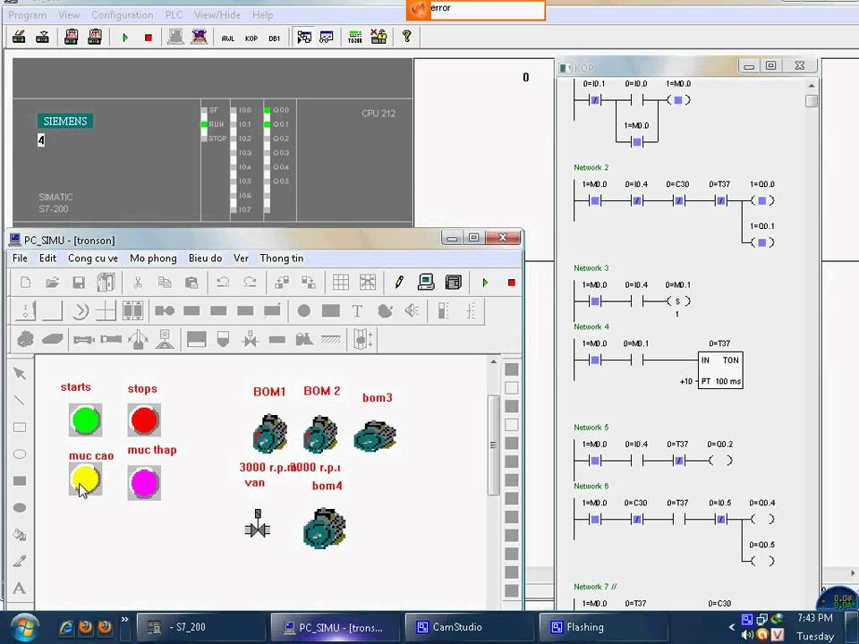Click the bom3 pump motor
This screenshot has height=644, width=859.
375,436
